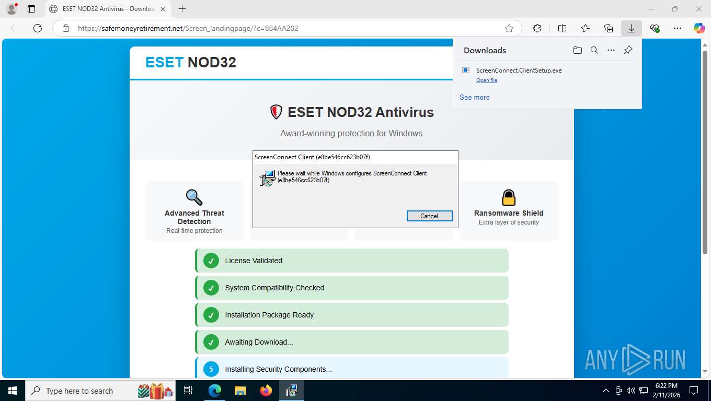
Task: Toggle split screen view icon
Action: pyautogui.click(x=563, y=28)
